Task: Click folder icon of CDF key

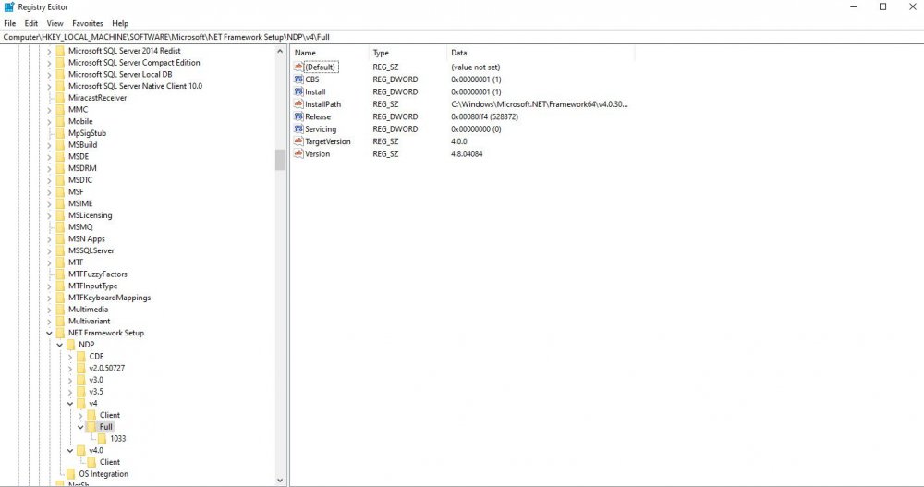Action: (81, 356)
